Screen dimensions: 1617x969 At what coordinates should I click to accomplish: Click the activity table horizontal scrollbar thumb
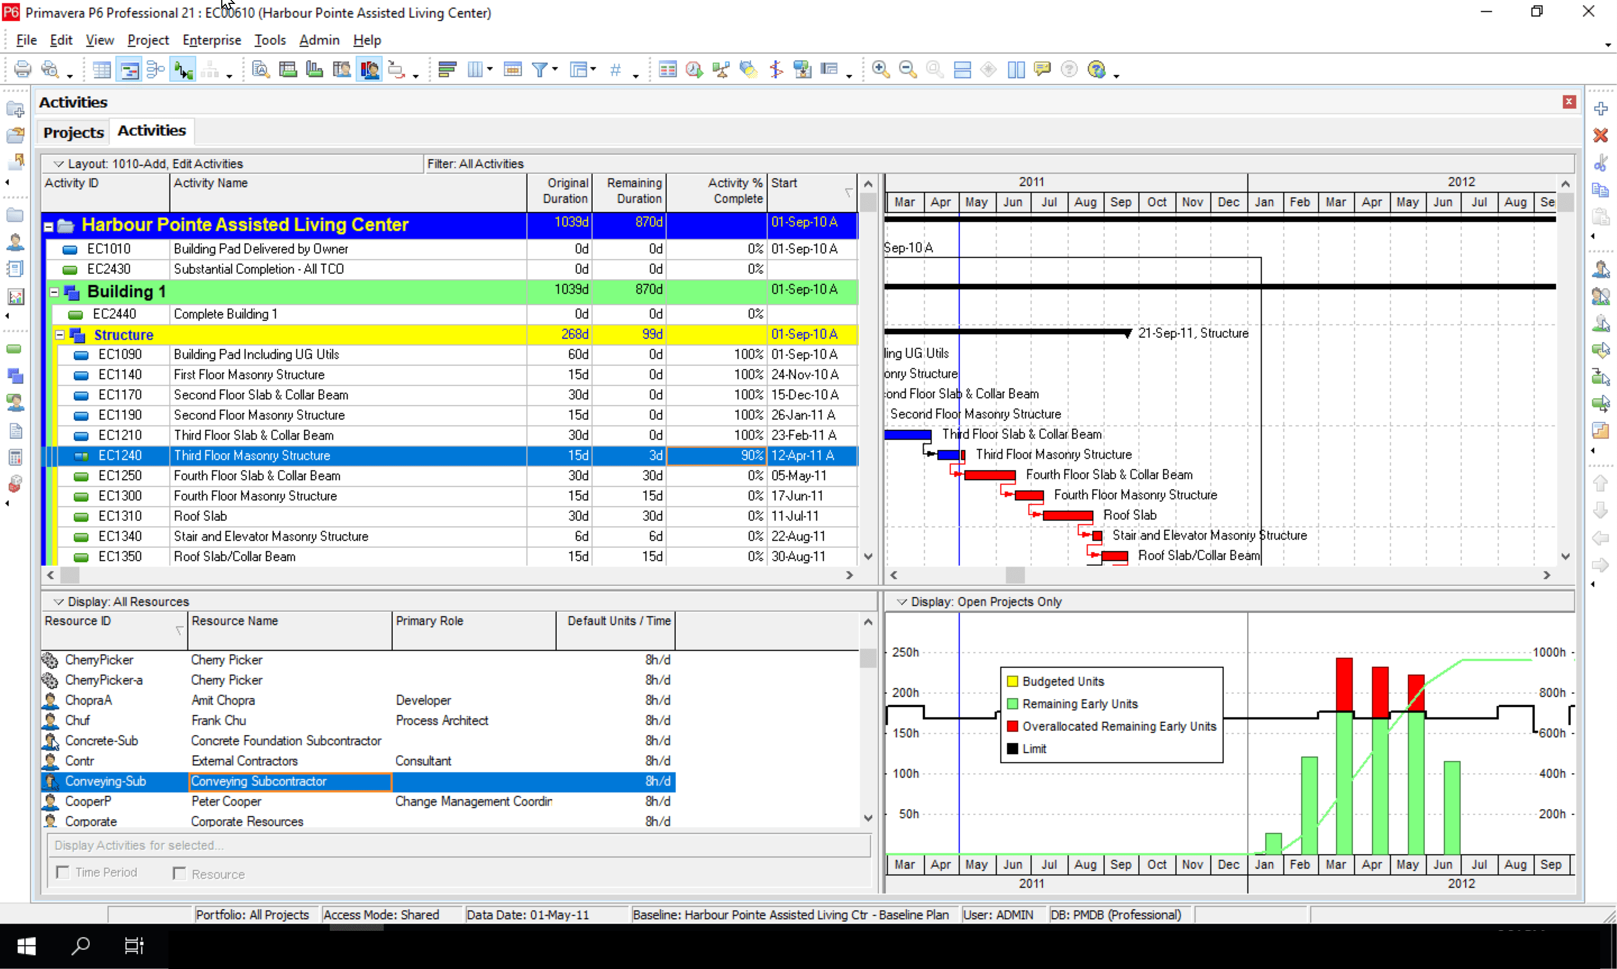tap(70, 575)
